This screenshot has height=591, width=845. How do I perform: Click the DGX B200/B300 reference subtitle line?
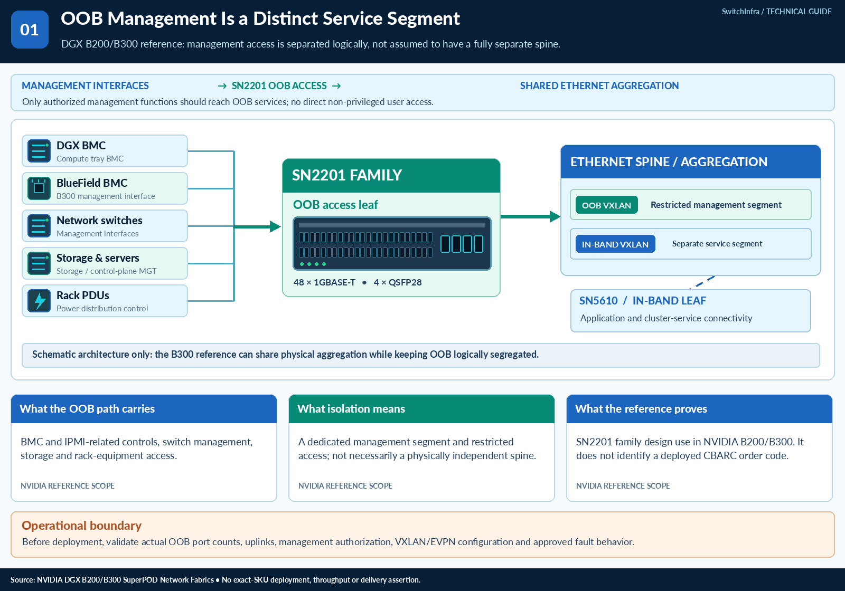[x=311, y=44]
